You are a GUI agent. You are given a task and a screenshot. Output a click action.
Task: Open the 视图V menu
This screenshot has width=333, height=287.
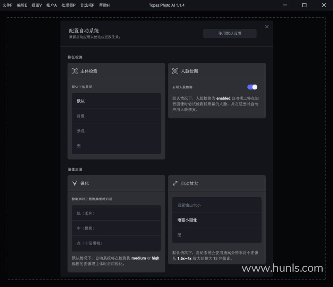point(37,5)
